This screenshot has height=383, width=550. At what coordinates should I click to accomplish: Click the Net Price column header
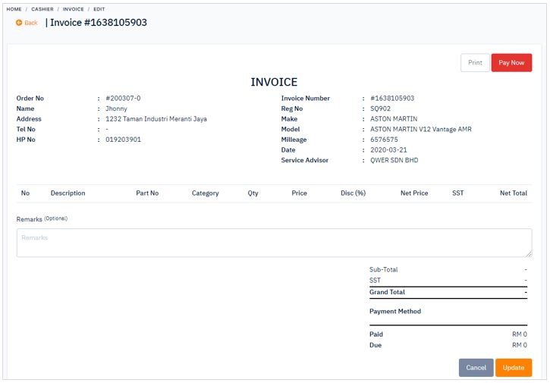coord(414,193)
